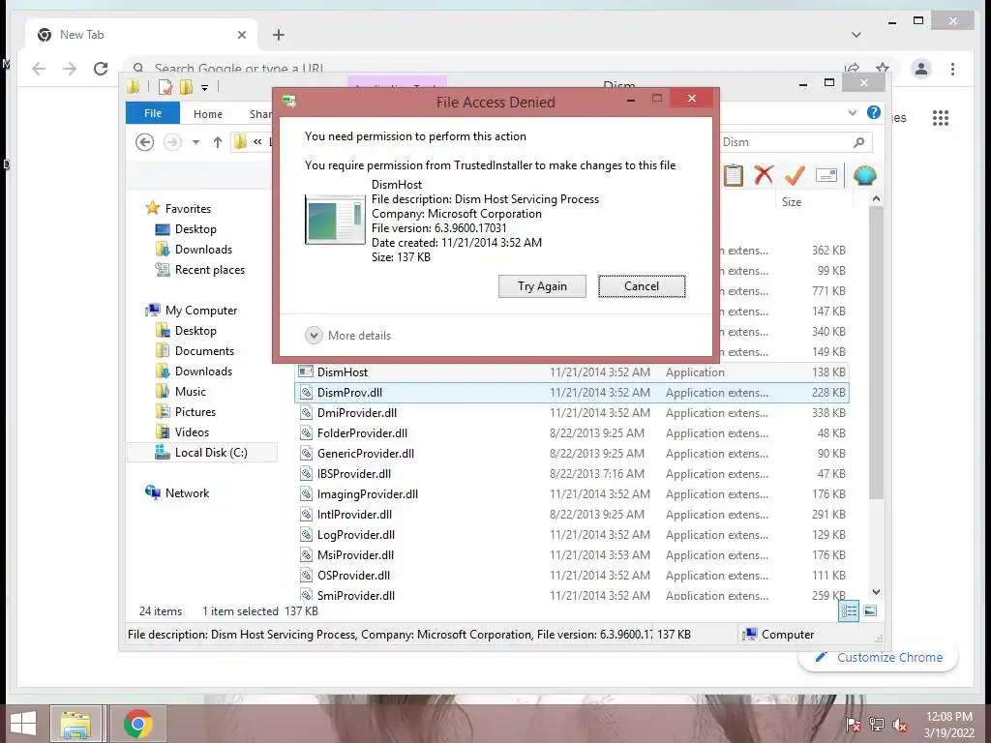Click Quick Access properties icon in Explorer
Viewport: 991px width, 743px height.
165,86
